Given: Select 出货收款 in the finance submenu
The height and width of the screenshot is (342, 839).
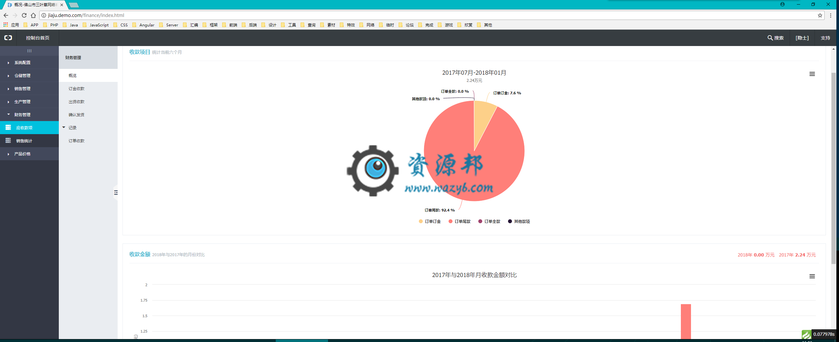Looking at the screenshot, I should [x=76, y=102].
